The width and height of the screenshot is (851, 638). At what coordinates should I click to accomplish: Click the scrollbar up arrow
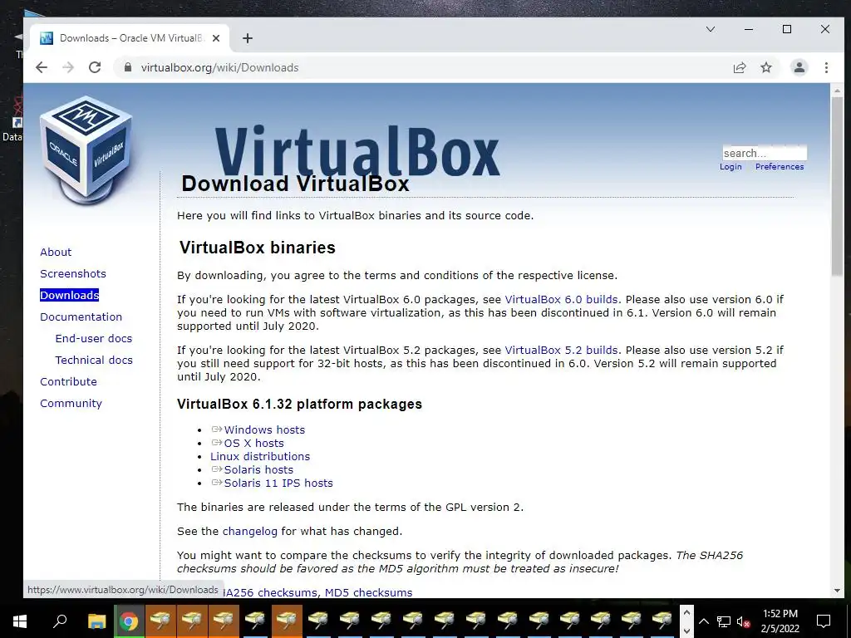tap(838, 91)
